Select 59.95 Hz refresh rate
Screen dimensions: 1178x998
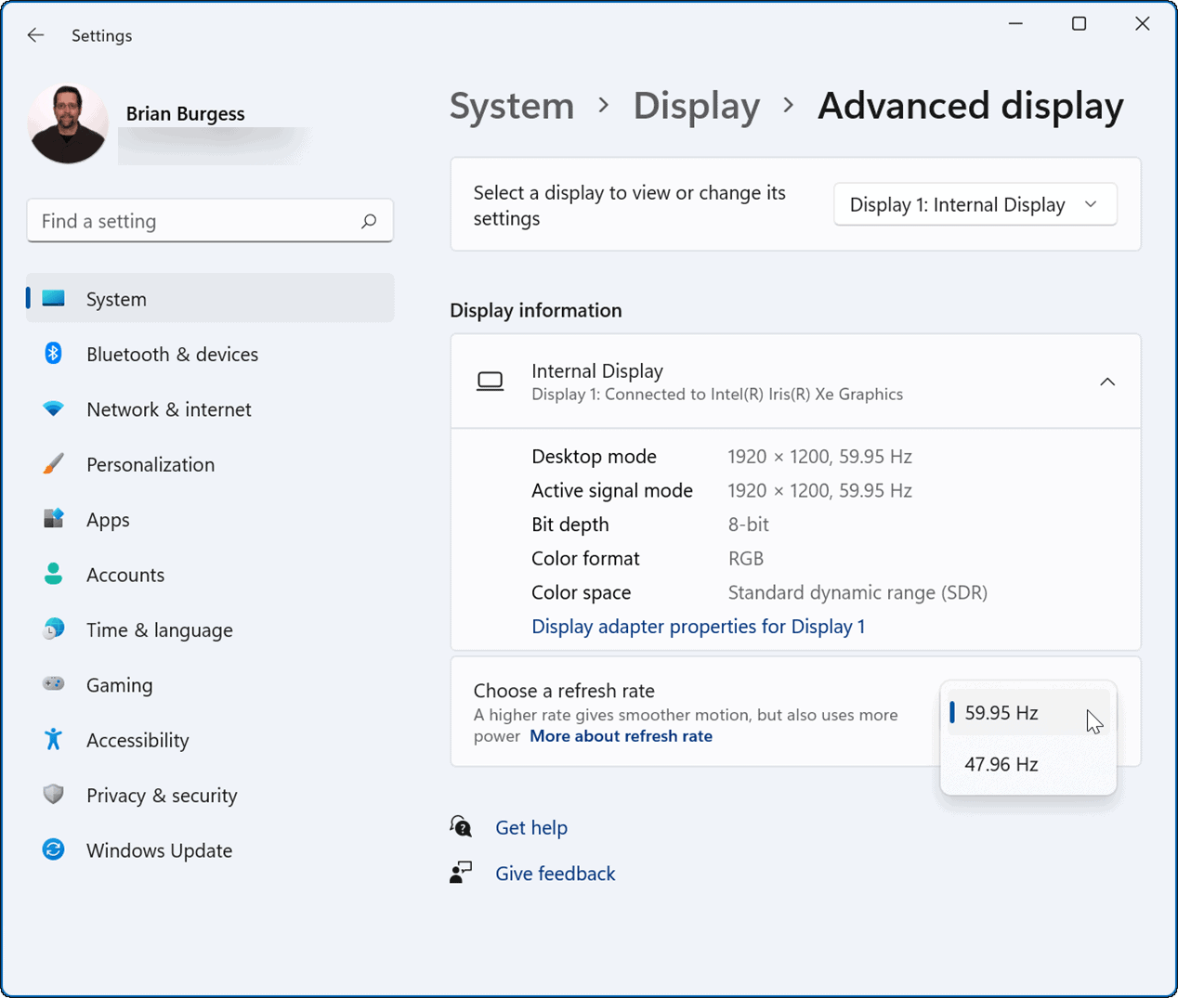pyautogui.click(x=1028, y=713)
